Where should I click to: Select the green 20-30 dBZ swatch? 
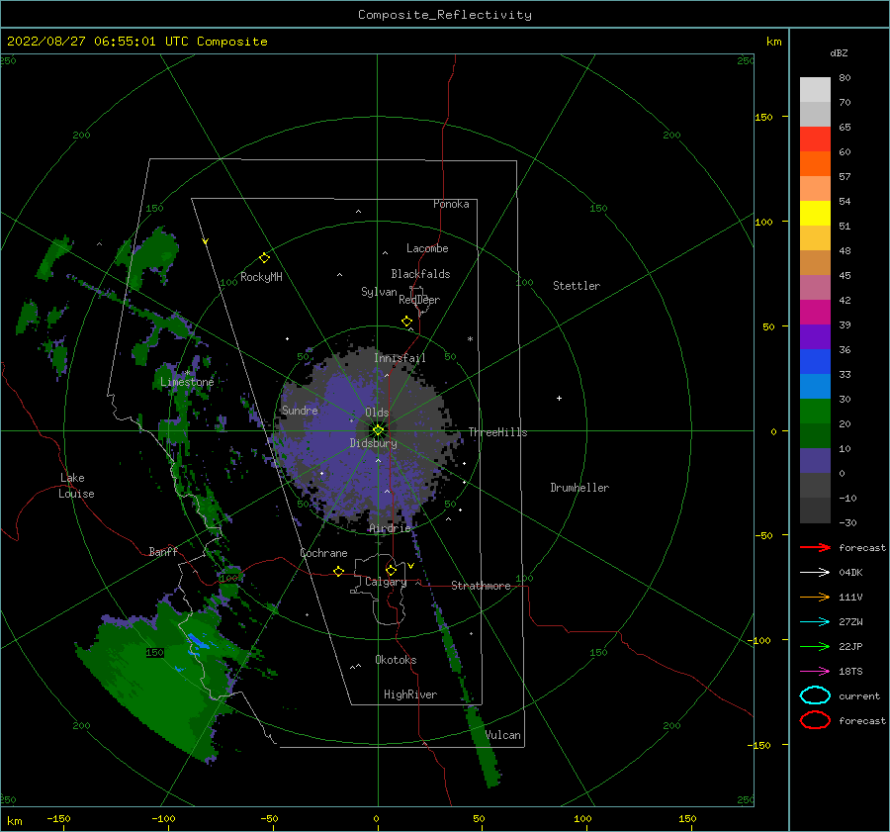point(815,412)
